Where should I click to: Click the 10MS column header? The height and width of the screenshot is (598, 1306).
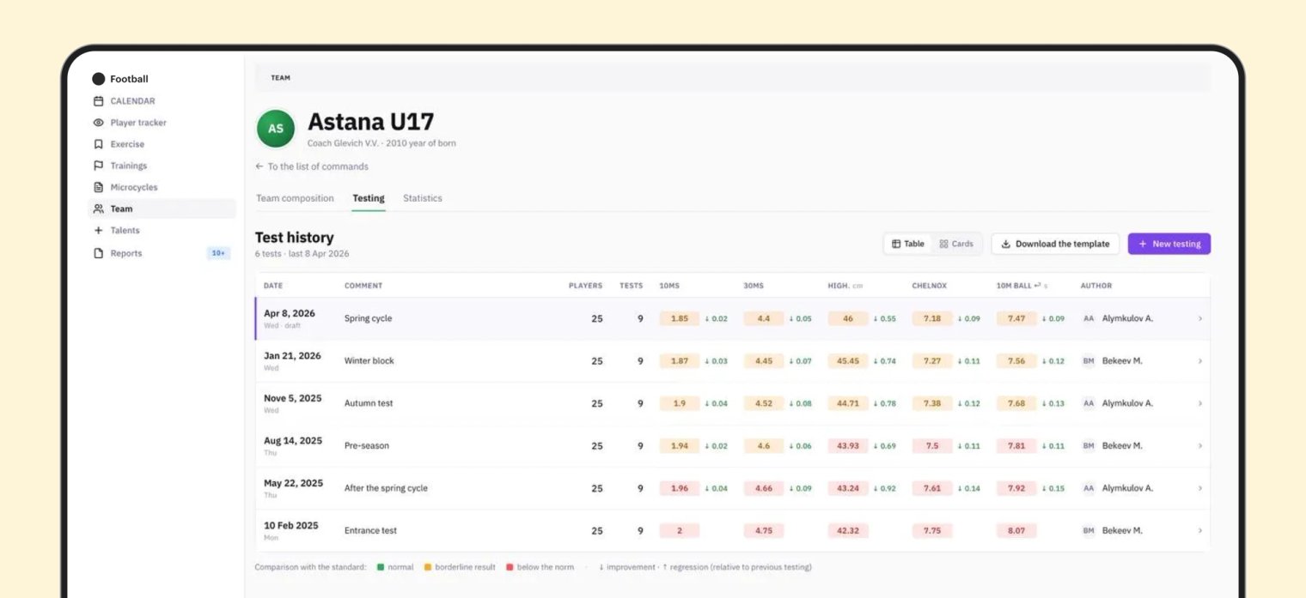(x=669, y=286)
